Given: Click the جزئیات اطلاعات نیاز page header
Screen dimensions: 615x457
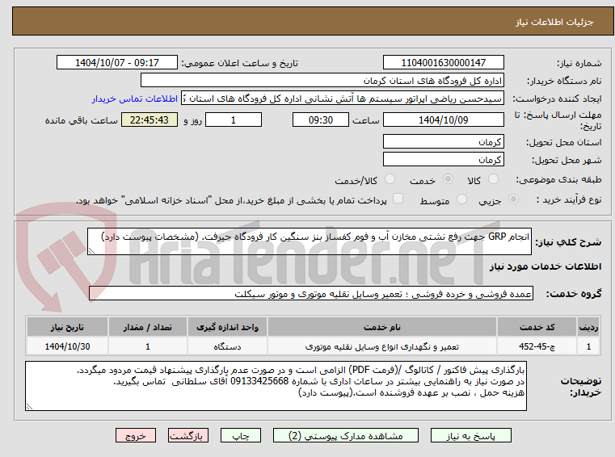Looking at the screenshot, I should coord(554,22).
